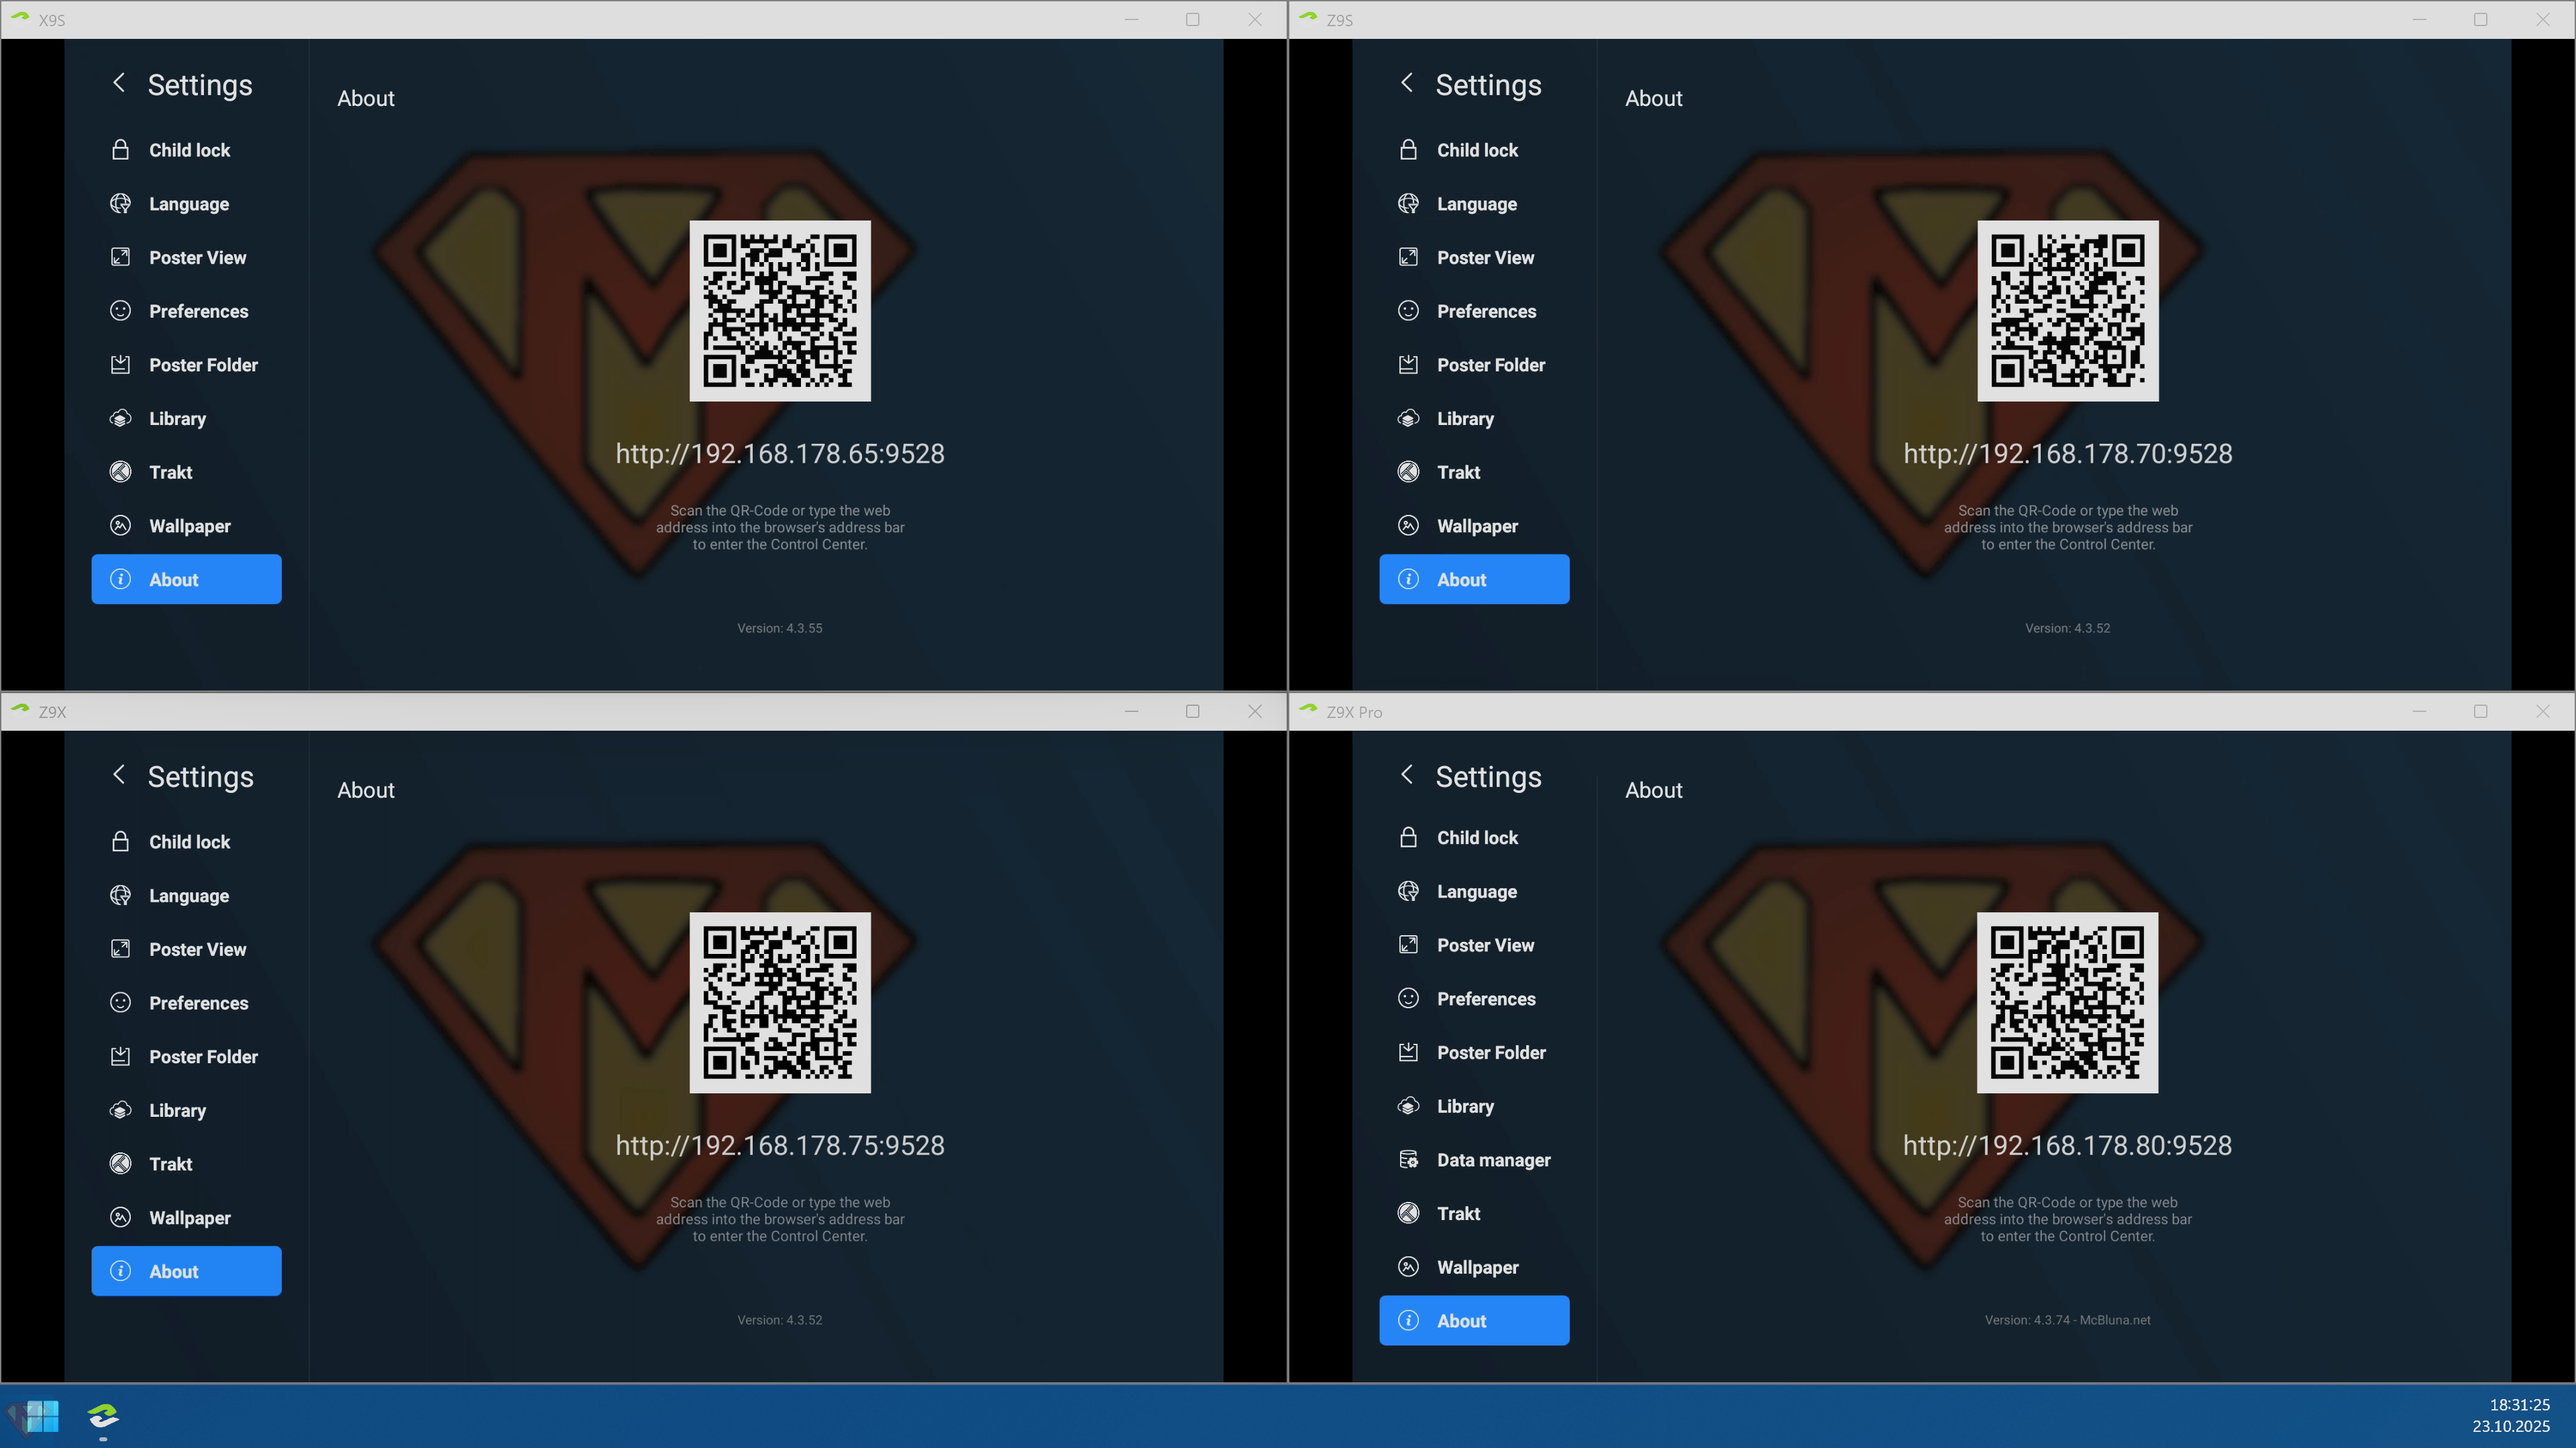Screen dimensions: 2576x1448
Task: Click Preferences smiley icon in X9S window
Action: point(120,311)
